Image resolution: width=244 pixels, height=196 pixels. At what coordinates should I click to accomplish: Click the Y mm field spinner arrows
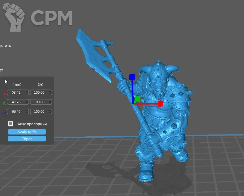27,102
